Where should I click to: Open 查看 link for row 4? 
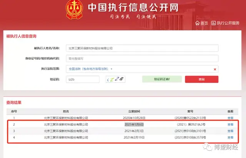pos(231,138)
